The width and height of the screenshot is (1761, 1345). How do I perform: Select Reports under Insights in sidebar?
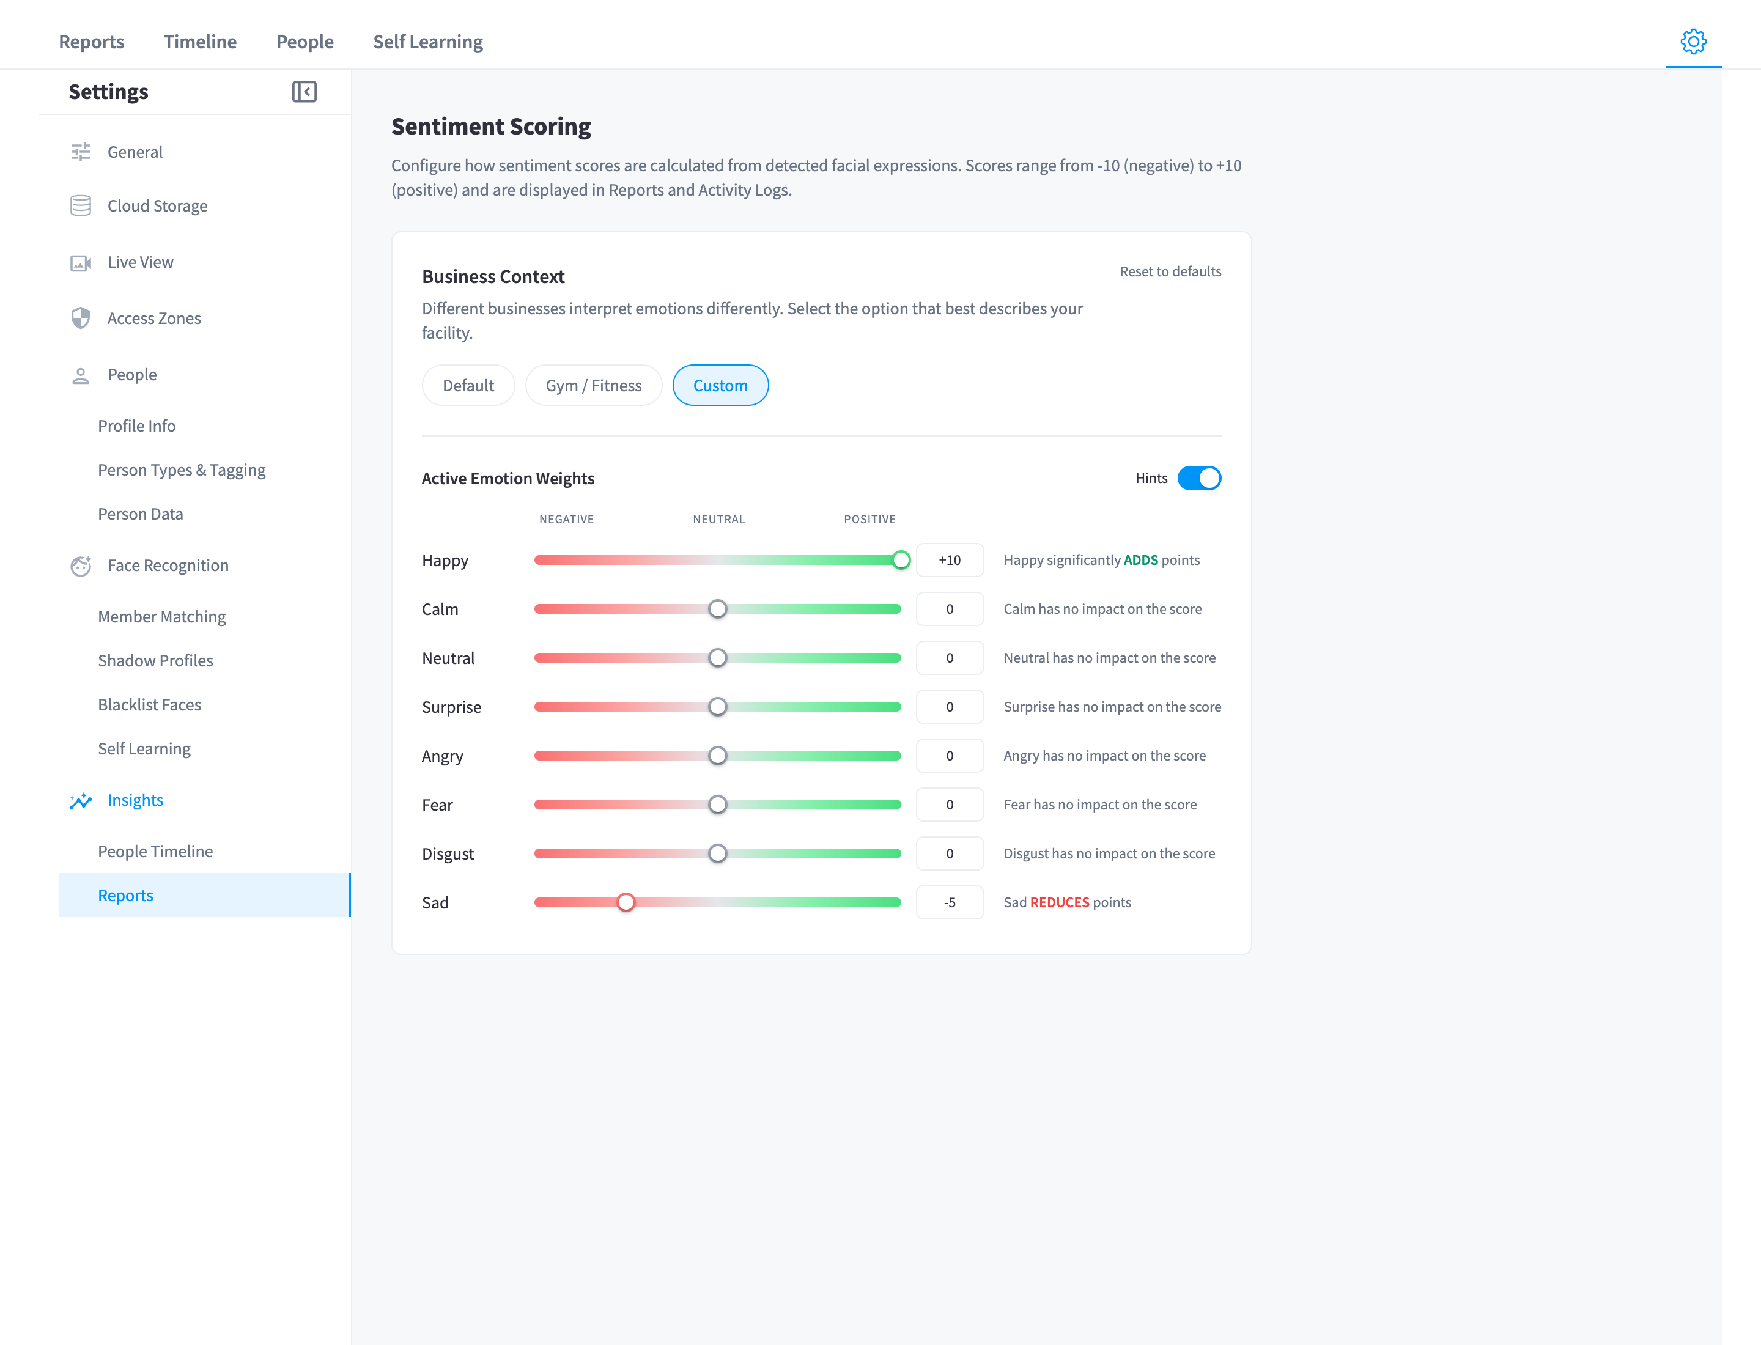205,896
